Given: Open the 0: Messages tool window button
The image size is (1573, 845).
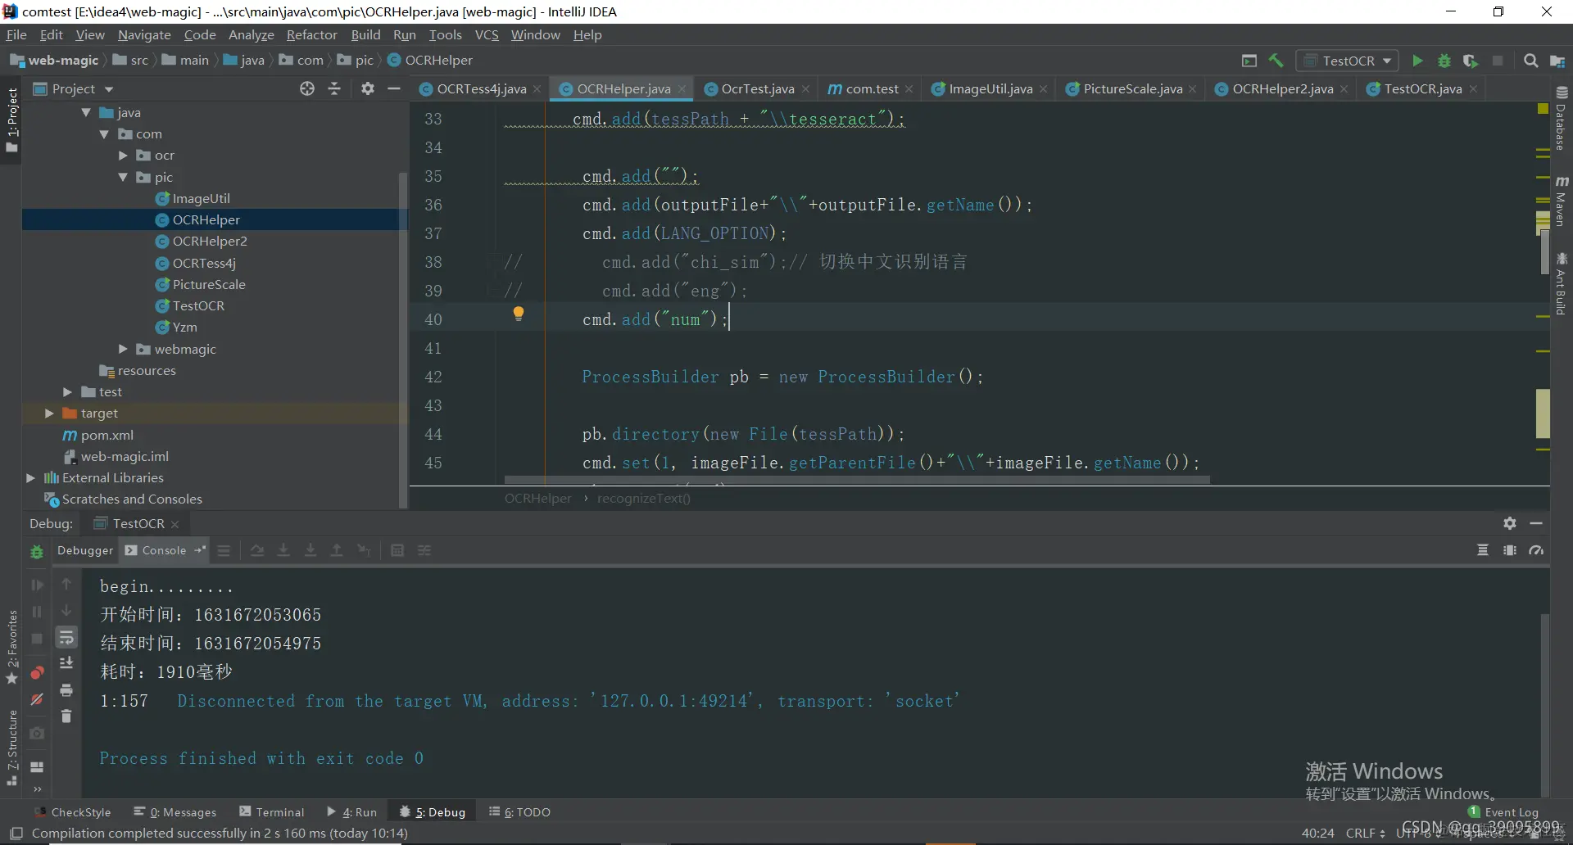Looking at the screenshot, I should 175,812.
